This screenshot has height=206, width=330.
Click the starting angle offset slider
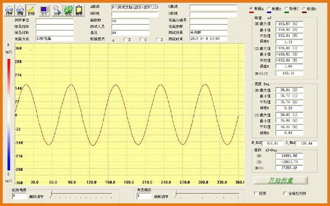click(81, 194)
